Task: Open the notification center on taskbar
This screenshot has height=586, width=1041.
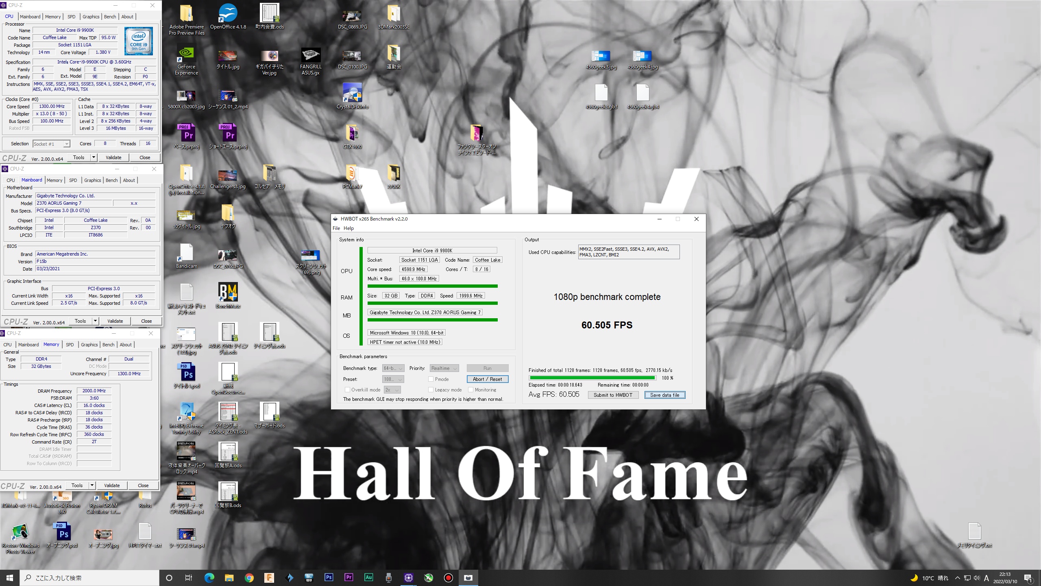Action: tap(1028, 578)
